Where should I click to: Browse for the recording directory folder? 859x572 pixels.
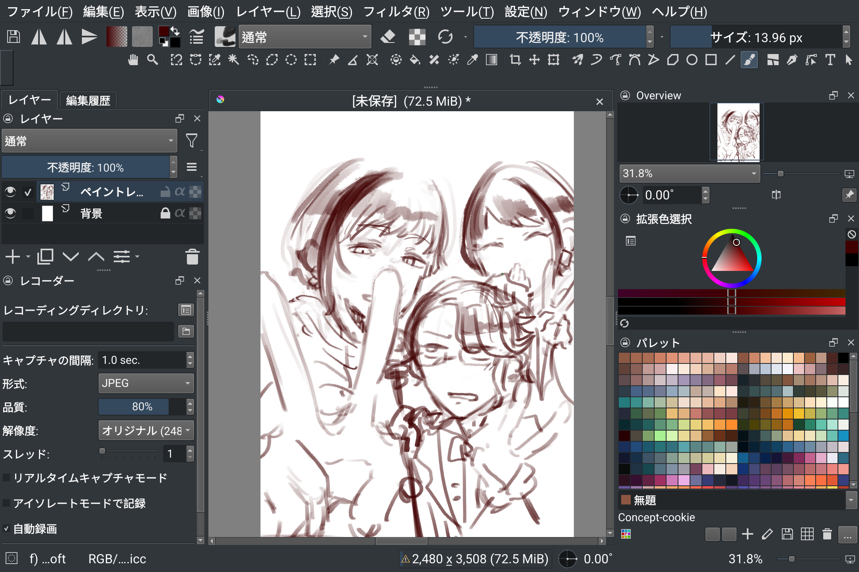(186, 331)
